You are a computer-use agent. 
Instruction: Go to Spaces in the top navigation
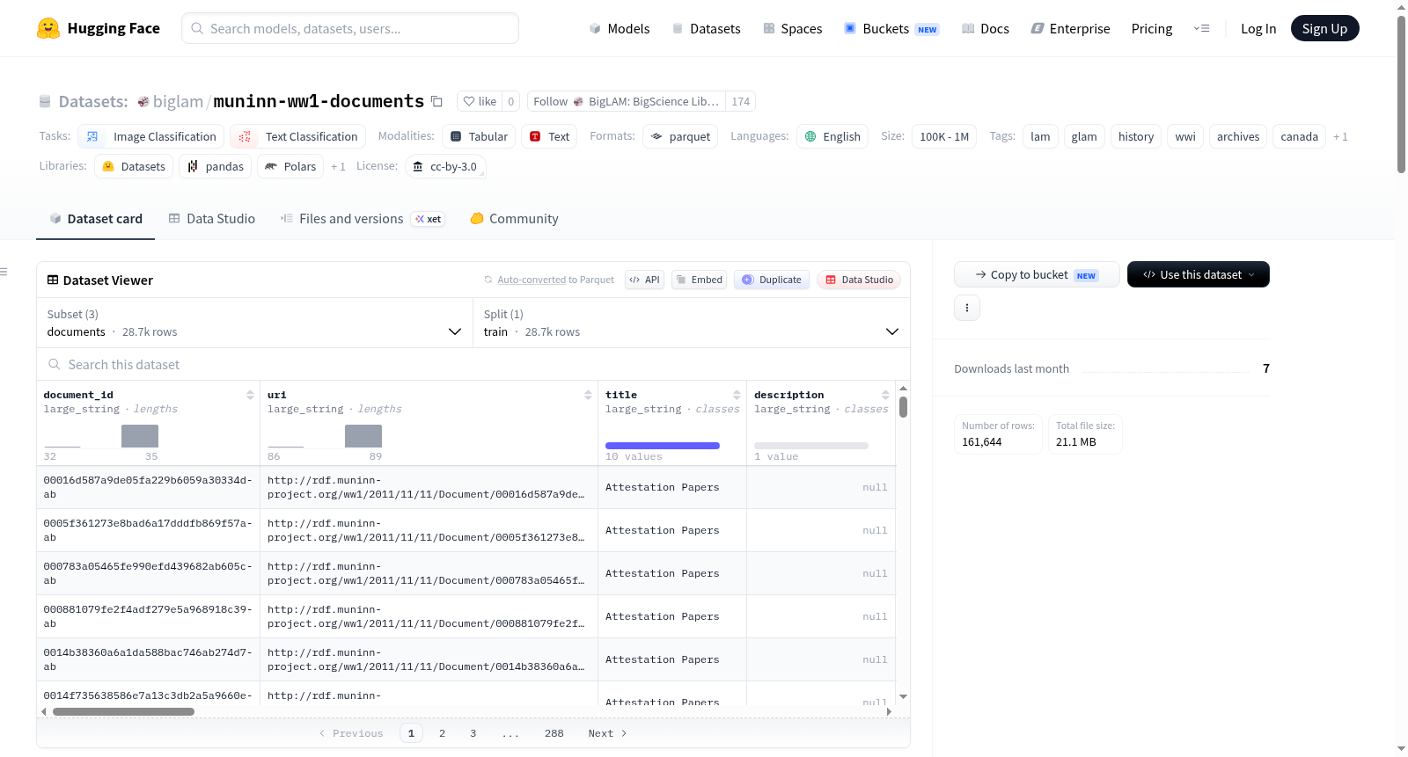click(792, 28)
